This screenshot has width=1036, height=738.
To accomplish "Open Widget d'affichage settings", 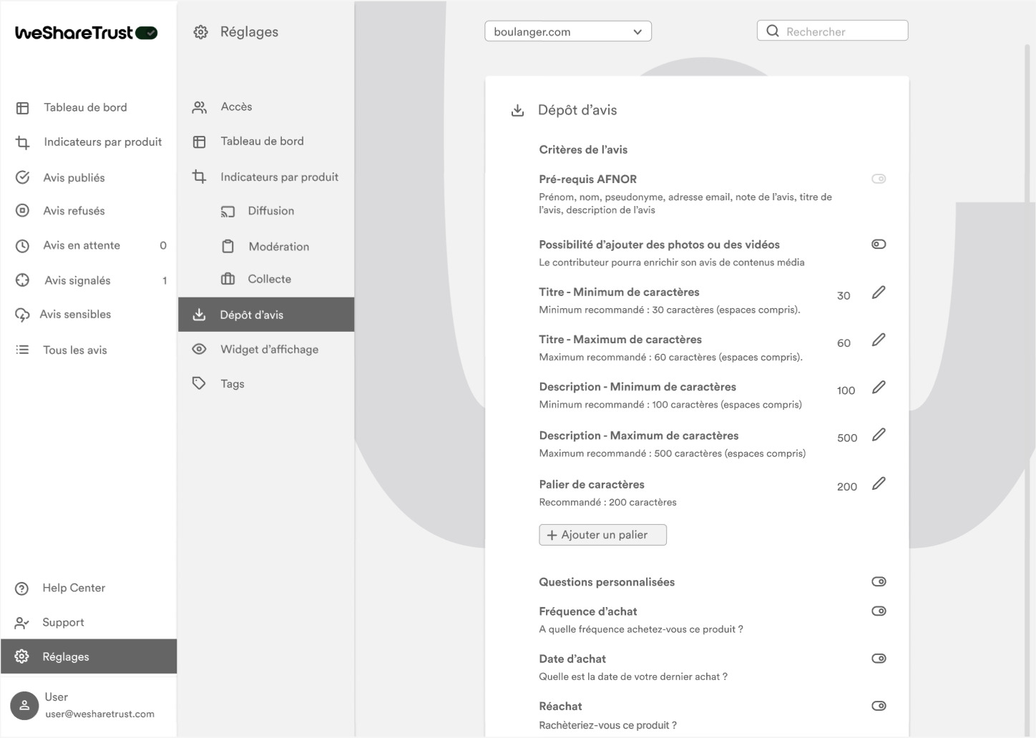I will click(x=269, y=350).
